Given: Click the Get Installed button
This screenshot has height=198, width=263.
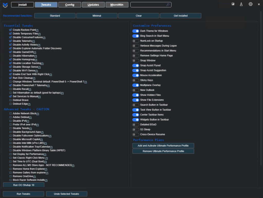Looking at the screenshot, I should (x=181, y=16).
